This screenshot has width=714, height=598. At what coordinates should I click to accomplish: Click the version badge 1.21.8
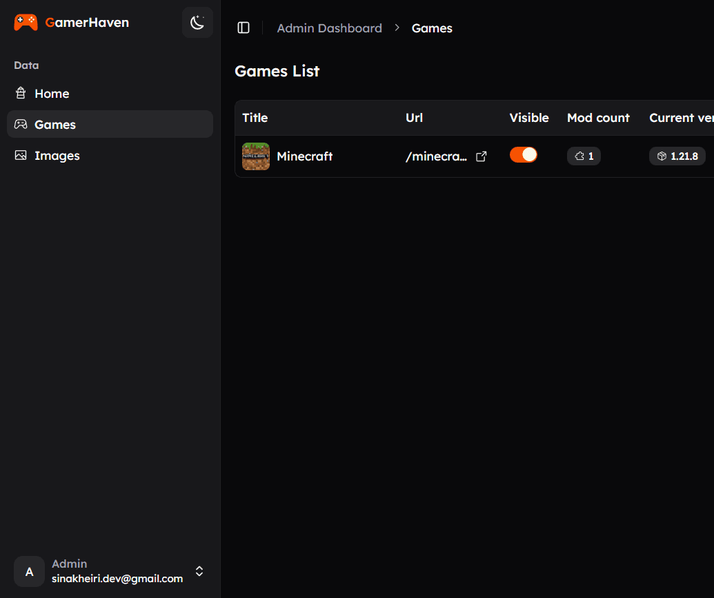coord(677,156)
